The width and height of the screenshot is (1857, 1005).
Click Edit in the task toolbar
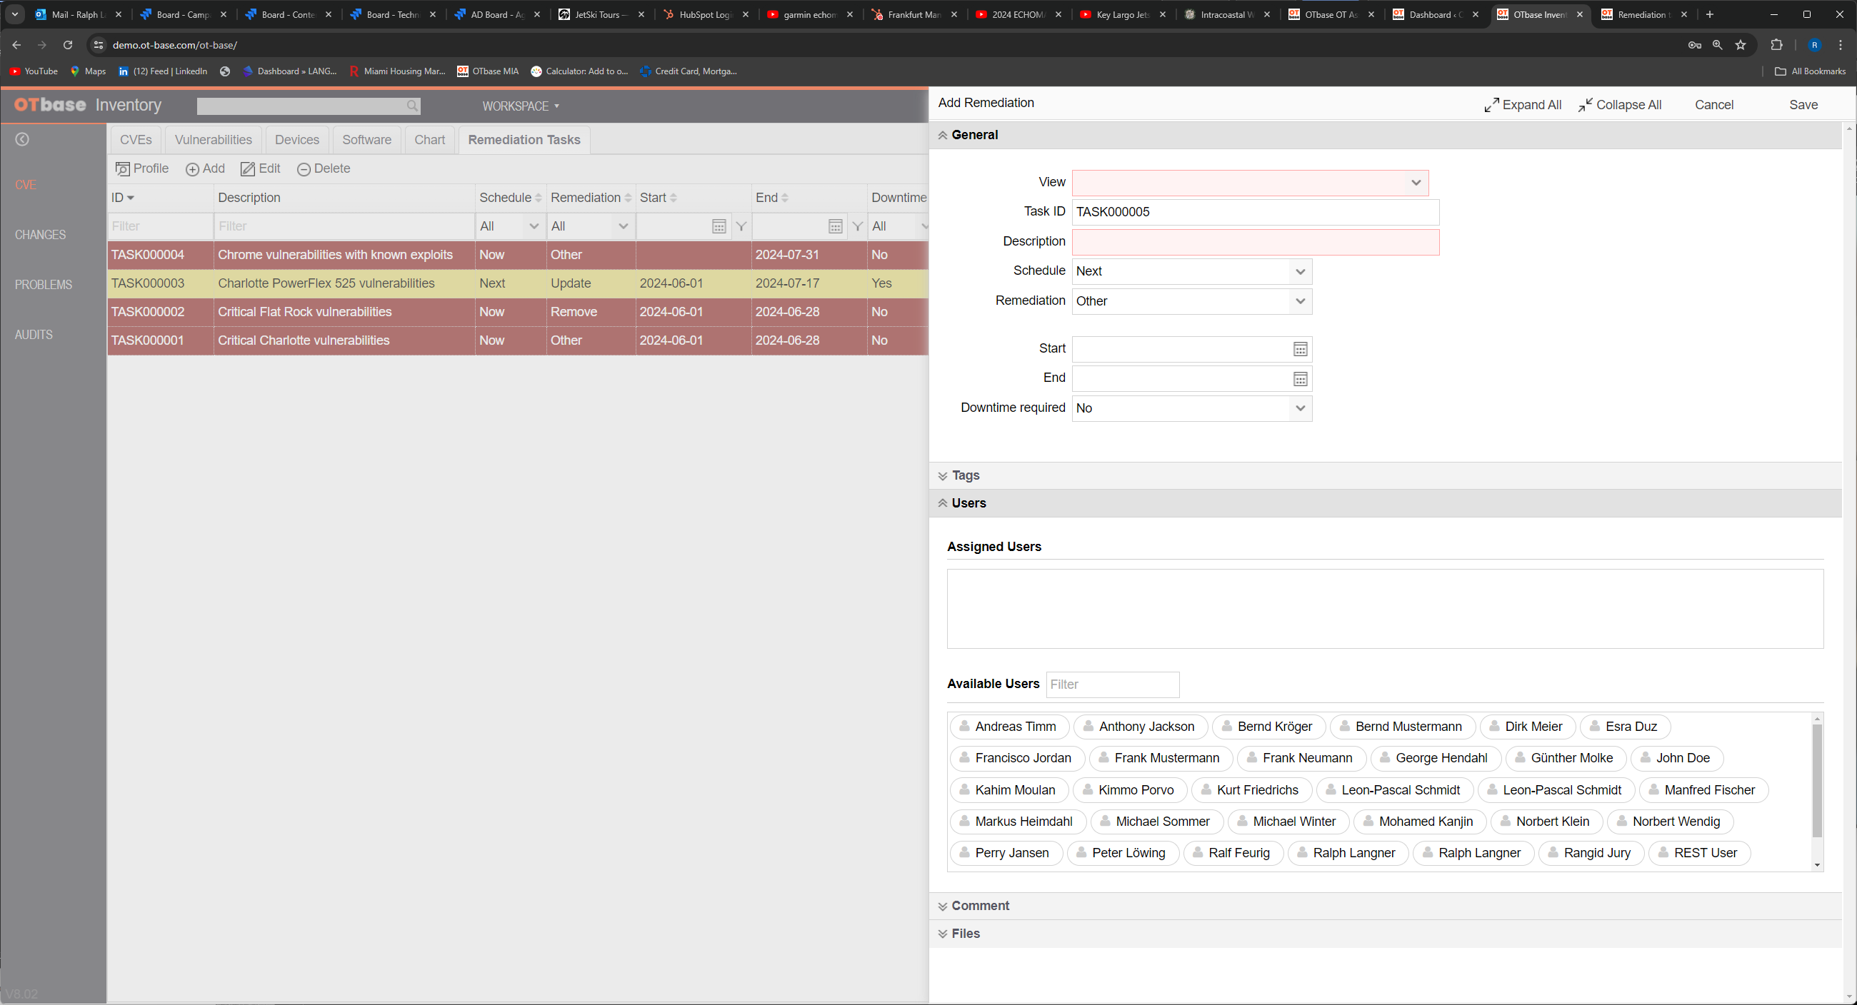point(260,168)
